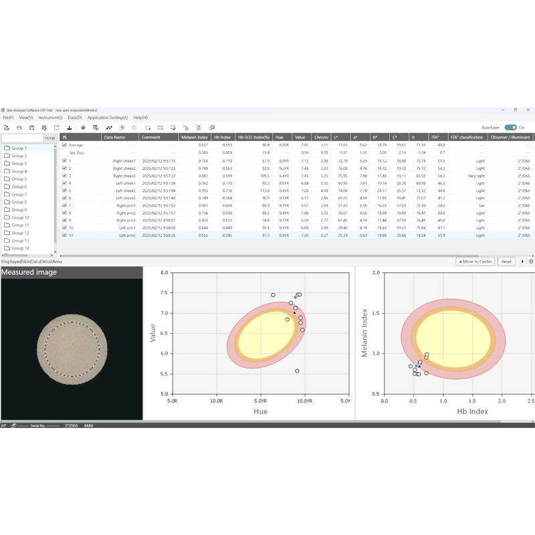Expand Group 3 in the sidebar
Viewport: 535px width, 535px height.
tap(20, 163)
